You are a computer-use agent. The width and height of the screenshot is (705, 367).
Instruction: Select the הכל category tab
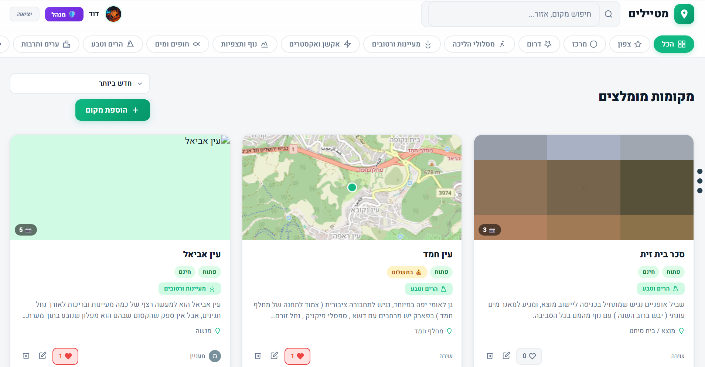coord(673,44)
